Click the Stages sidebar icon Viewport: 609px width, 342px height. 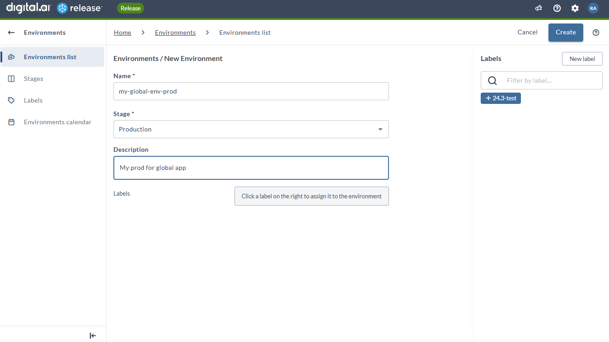click(11, 79)
